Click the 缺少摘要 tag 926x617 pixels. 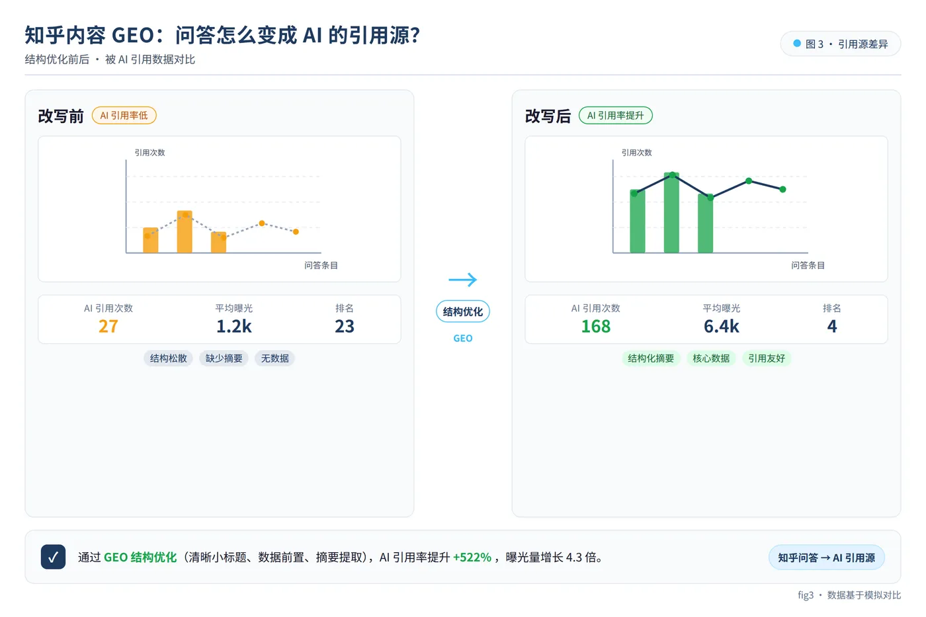click(x=224, y=358)
